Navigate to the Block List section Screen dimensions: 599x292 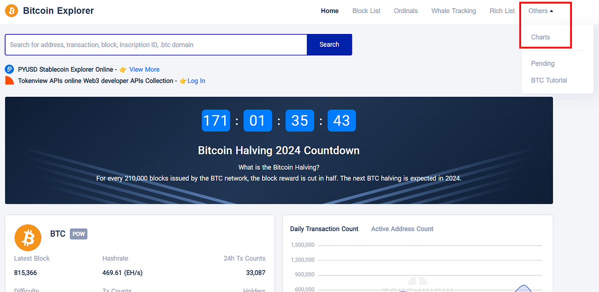tap(366, 10)
